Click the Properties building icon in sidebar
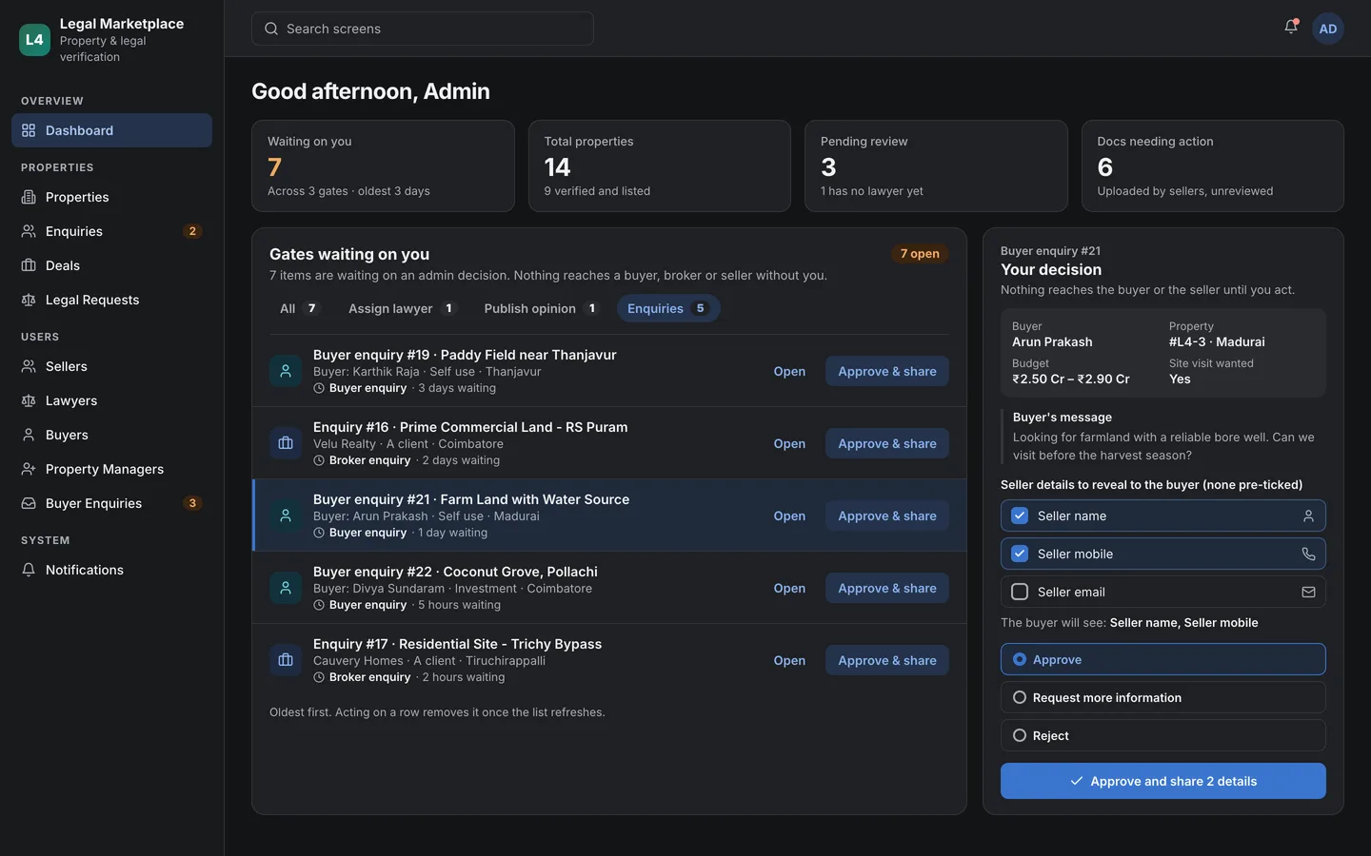 pos(29,197)
